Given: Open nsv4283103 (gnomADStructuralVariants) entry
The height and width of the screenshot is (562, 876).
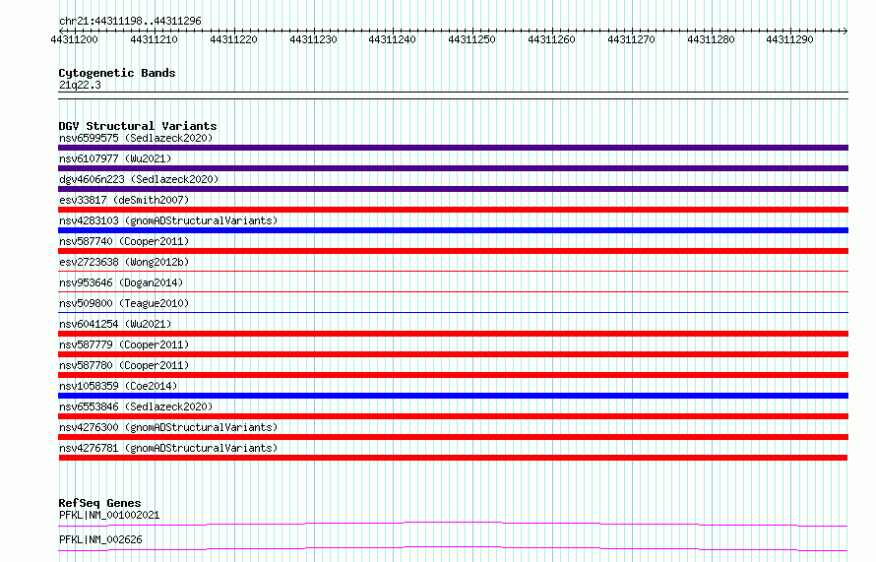Looking at the screenshot, I should click(168, 220).
